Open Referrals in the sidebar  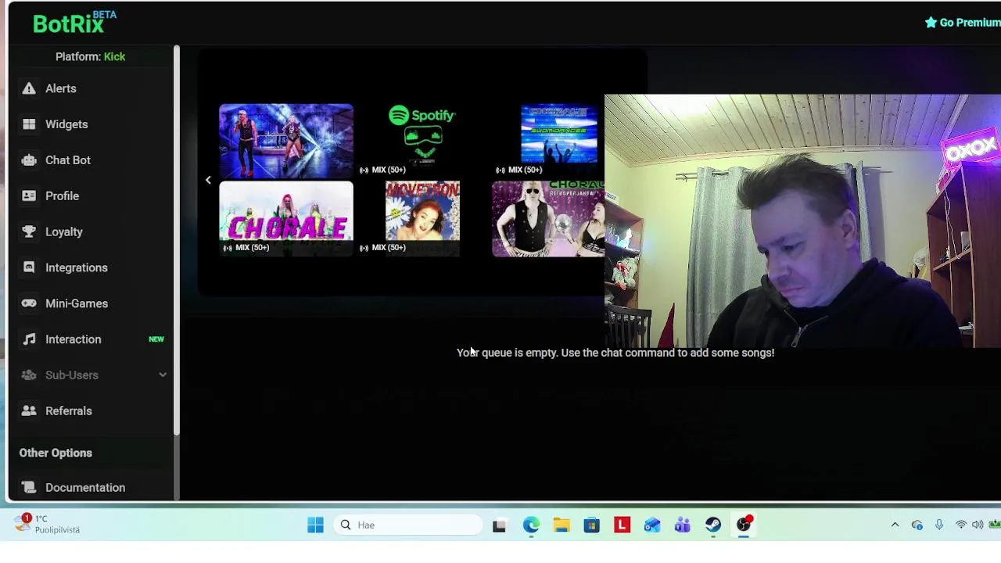click(x=90, y=411)
